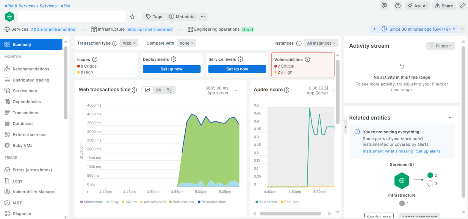The height and width of the screenshot is (219, 468).
Task: Open Dependencies in the sidebar
Action: (31, 102)
